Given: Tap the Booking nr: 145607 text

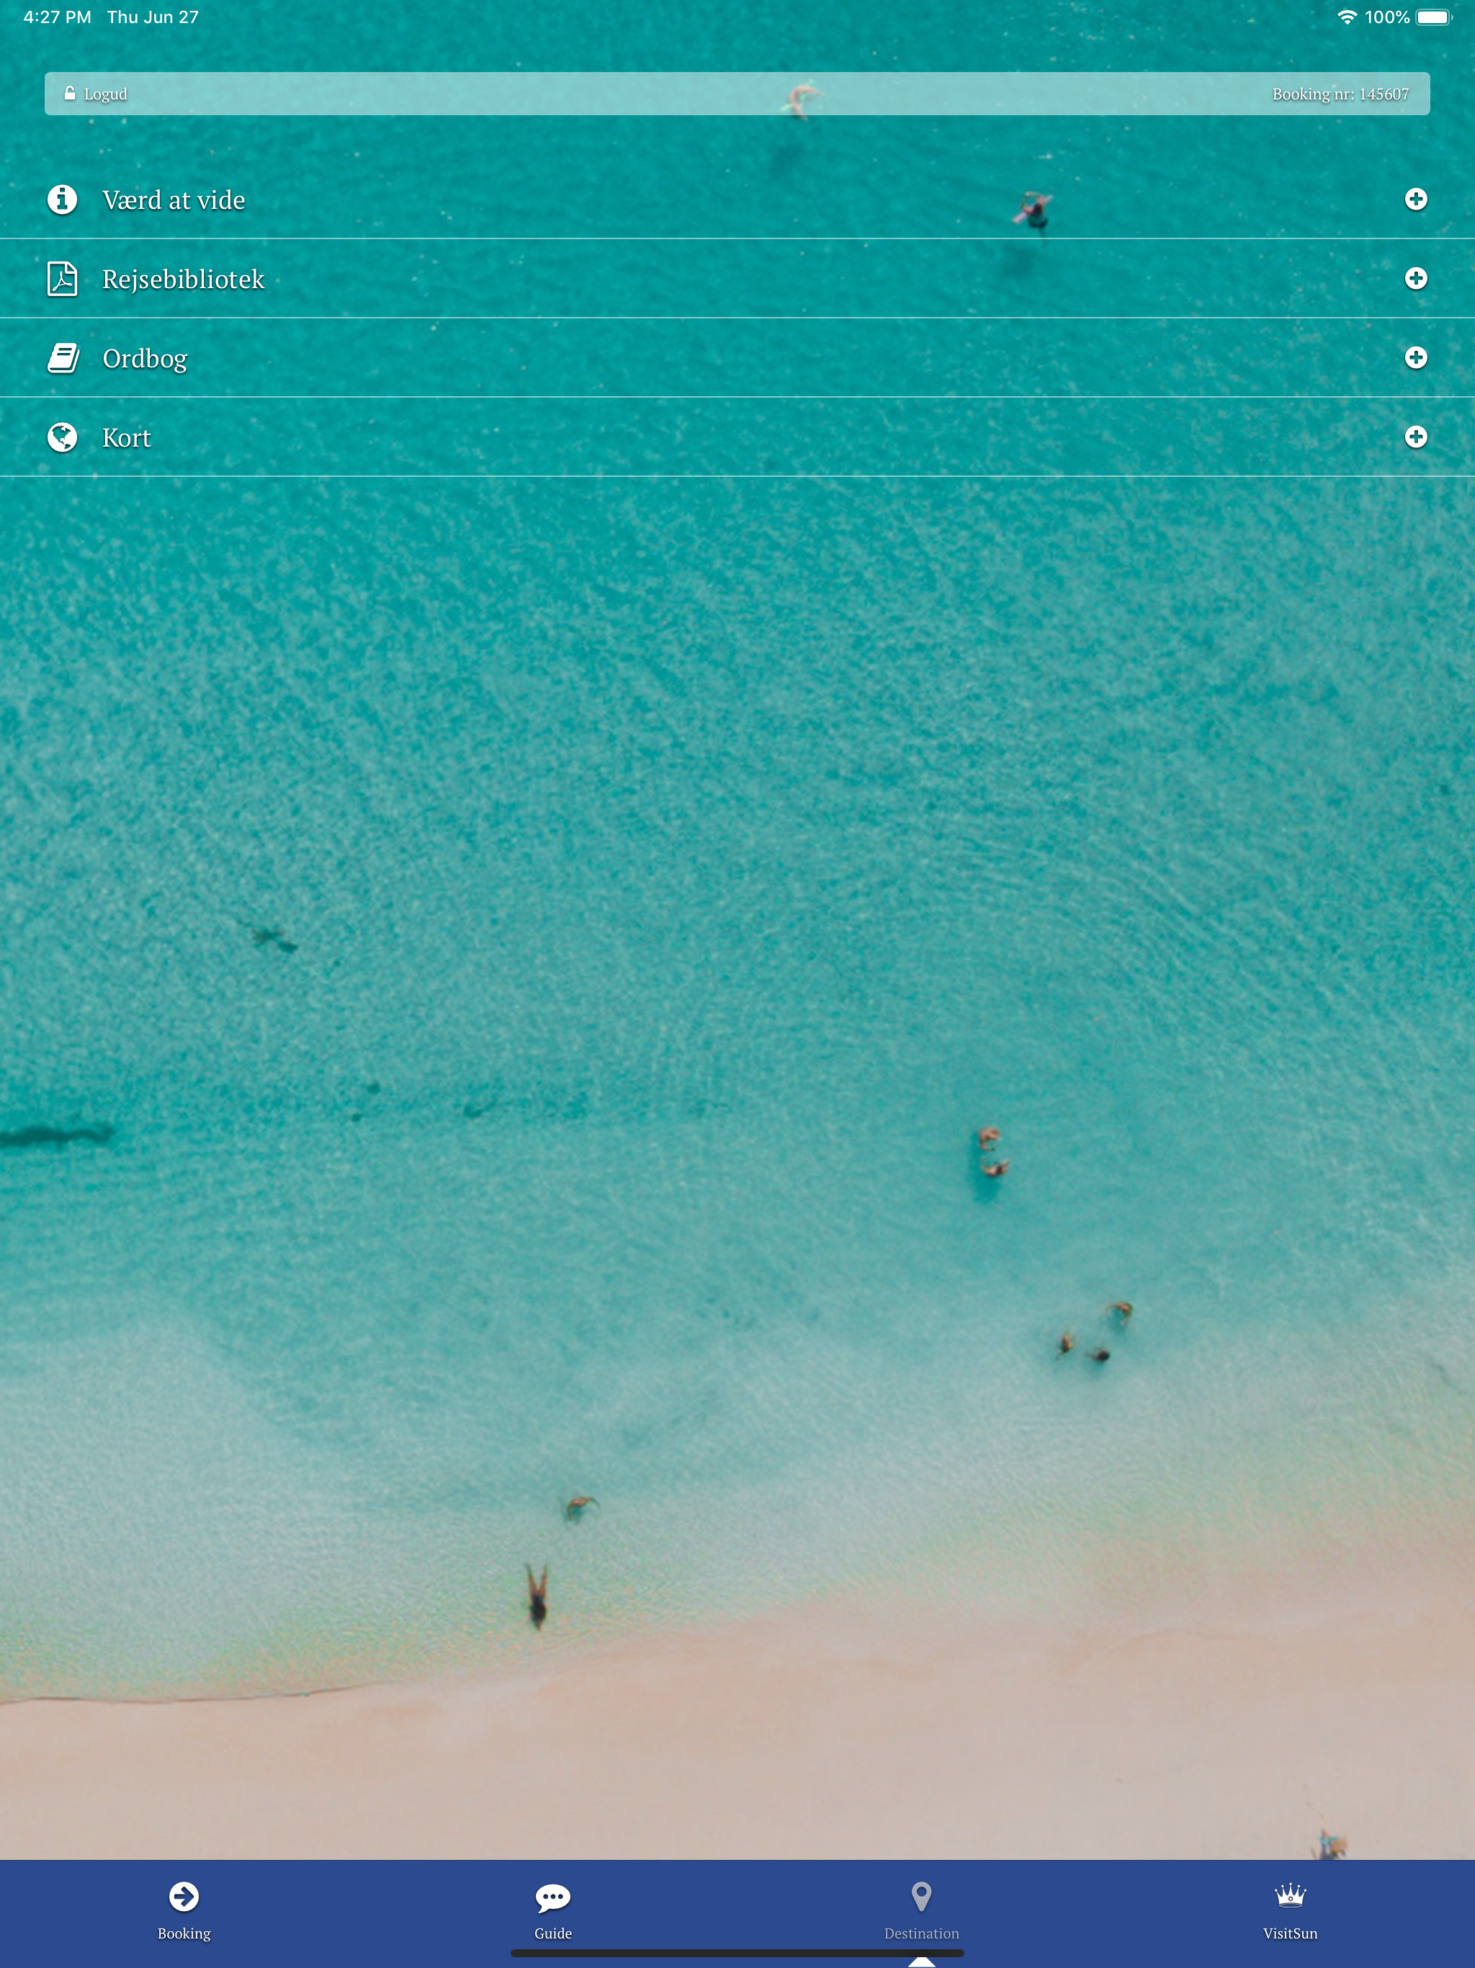Looking at the screenshot, I should (1340, 94).
